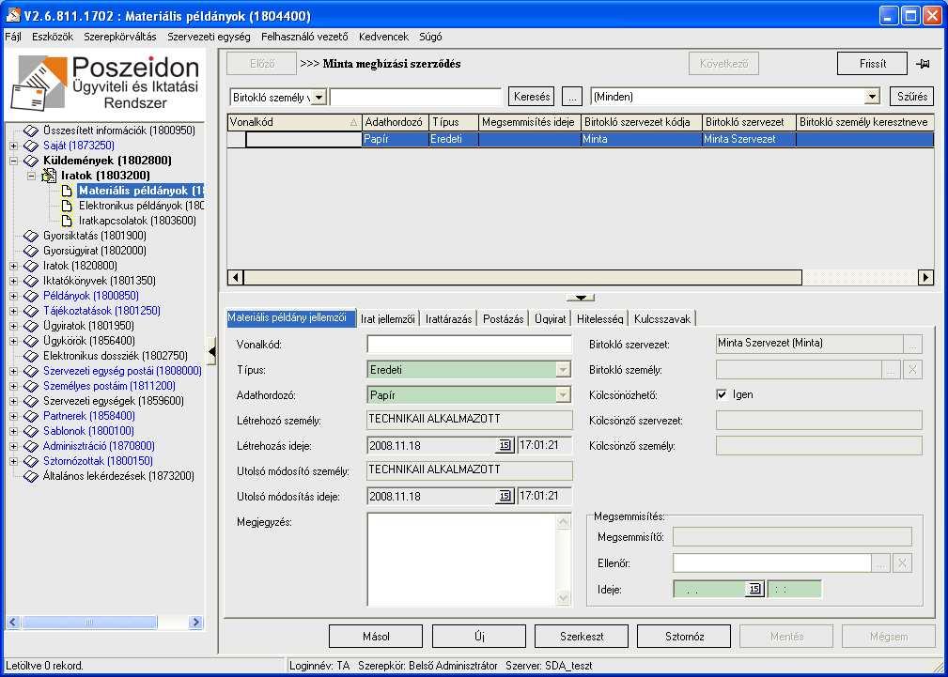
Task: Collapse the left navigation panel arrow
Action: (x=211, y=352)
